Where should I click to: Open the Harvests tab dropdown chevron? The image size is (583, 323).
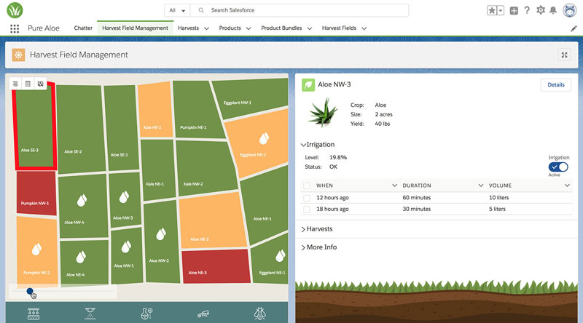206,28
